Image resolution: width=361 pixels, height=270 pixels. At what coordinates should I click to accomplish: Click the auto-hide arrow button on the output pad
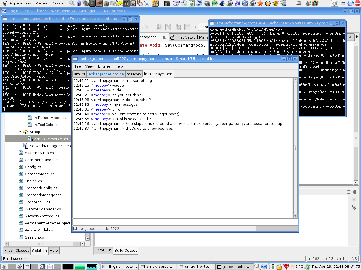(x=349, y=192)
